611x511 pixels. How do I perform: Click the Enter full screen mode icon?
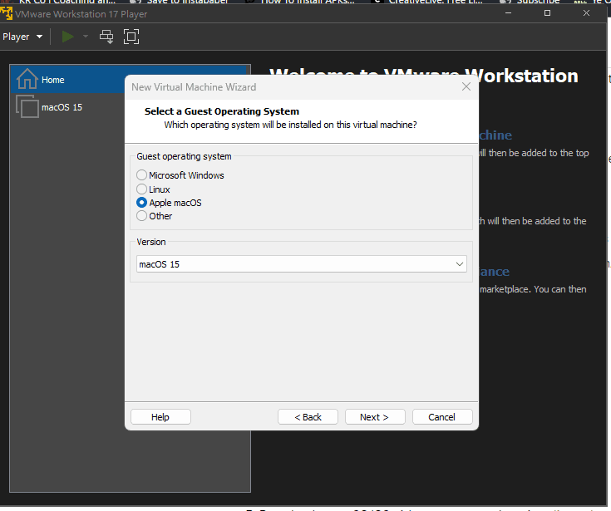click(x=131, y=37)
